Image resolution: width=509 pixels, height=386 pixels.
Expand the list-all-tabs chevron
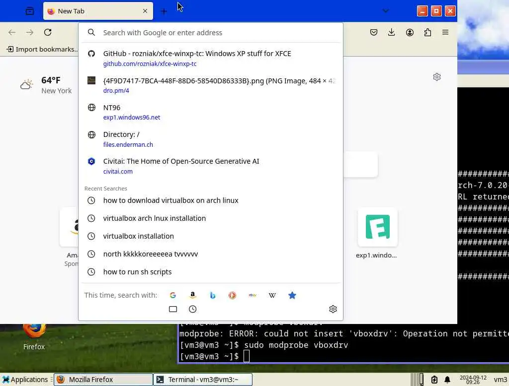point(386,11)
